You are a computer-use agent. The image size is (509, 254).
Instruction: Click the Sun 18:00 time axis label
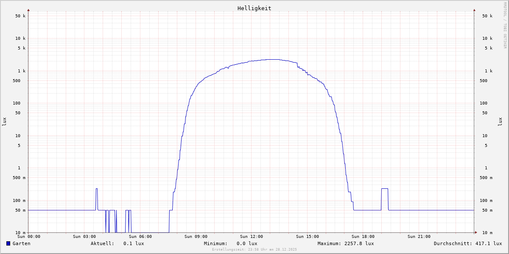pyautogui.click(x=363, y=237)
